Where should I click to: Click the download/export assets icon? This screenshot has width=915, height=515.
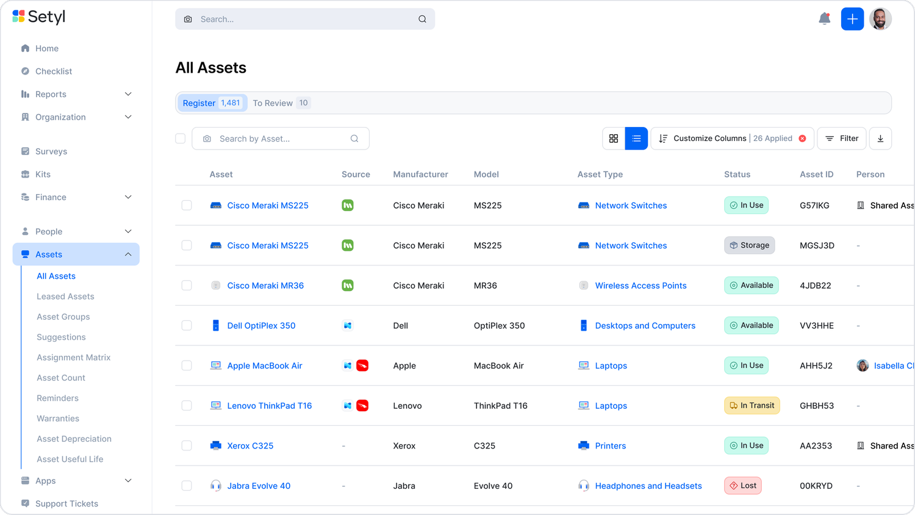click(x=880, y=139)
